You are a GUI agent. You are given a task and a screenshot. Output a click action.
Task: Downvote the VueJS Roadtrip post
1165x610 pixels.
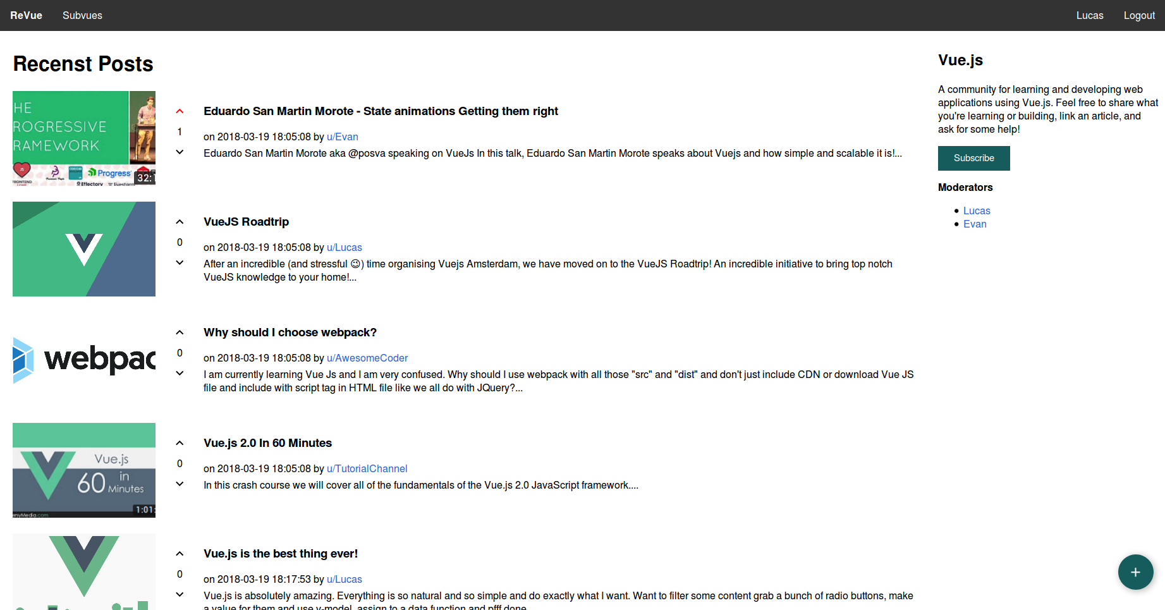click(180, 263)
